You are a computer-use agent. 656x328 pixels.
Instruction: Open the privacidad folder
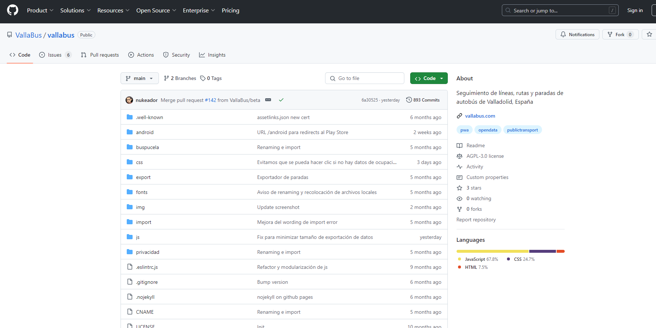pyautogui.click(x=148, y=252)
